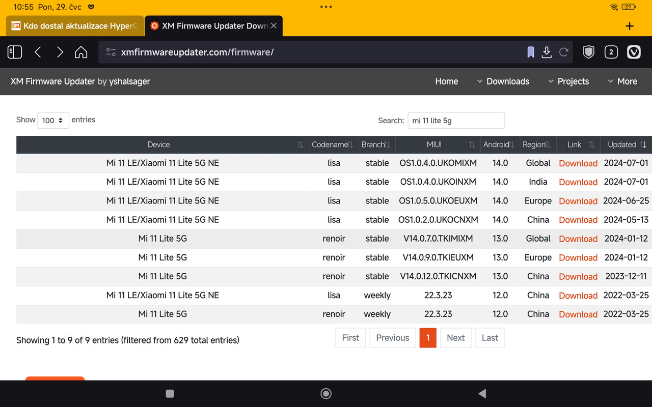Click the partially visible orange button
The height and width of the screenshot is (407, 652).
coord(55,378)
